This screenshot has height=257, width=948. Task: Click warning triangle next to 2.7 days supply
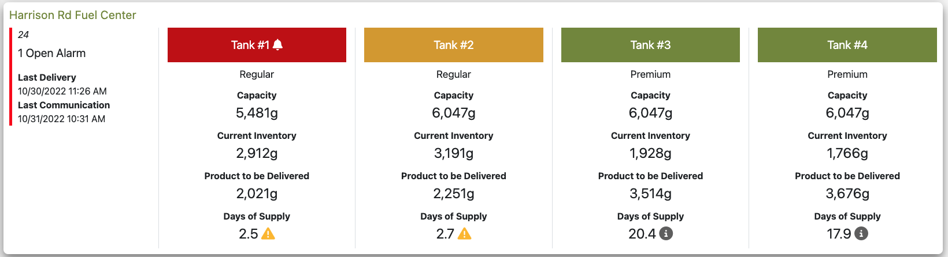click(x=465, y=233)
